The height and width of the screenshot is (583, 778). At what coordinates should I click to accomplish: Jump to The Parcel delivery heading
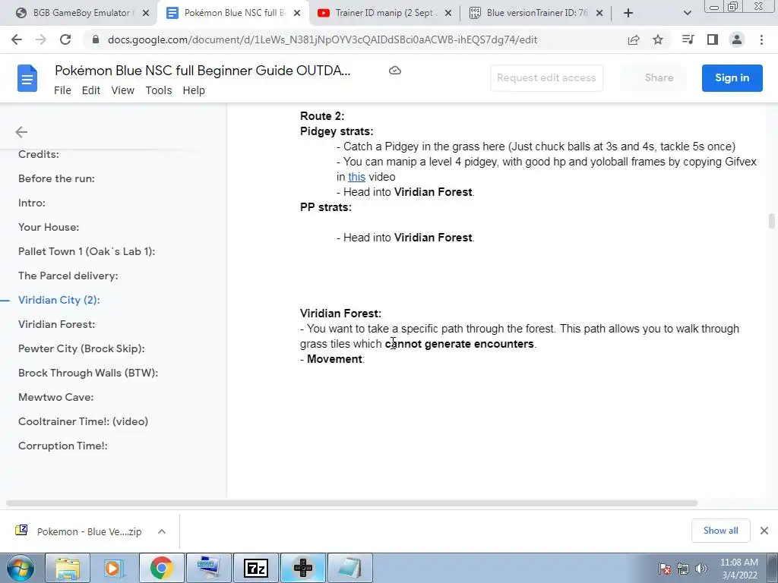point(68,276)
